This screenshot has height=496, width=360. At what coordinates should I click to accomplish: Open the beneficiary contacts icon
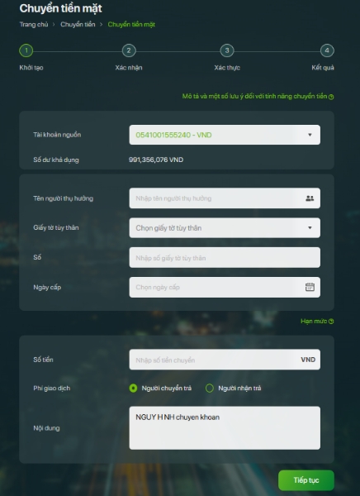[310, 198]
